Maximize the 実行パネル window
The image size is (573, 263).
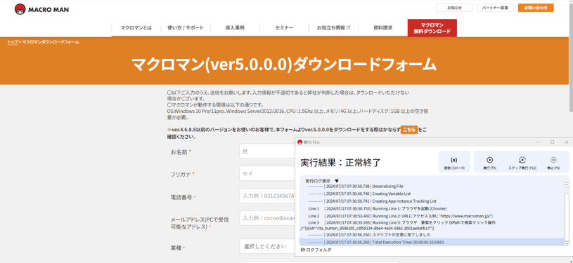tap(552, 142)
